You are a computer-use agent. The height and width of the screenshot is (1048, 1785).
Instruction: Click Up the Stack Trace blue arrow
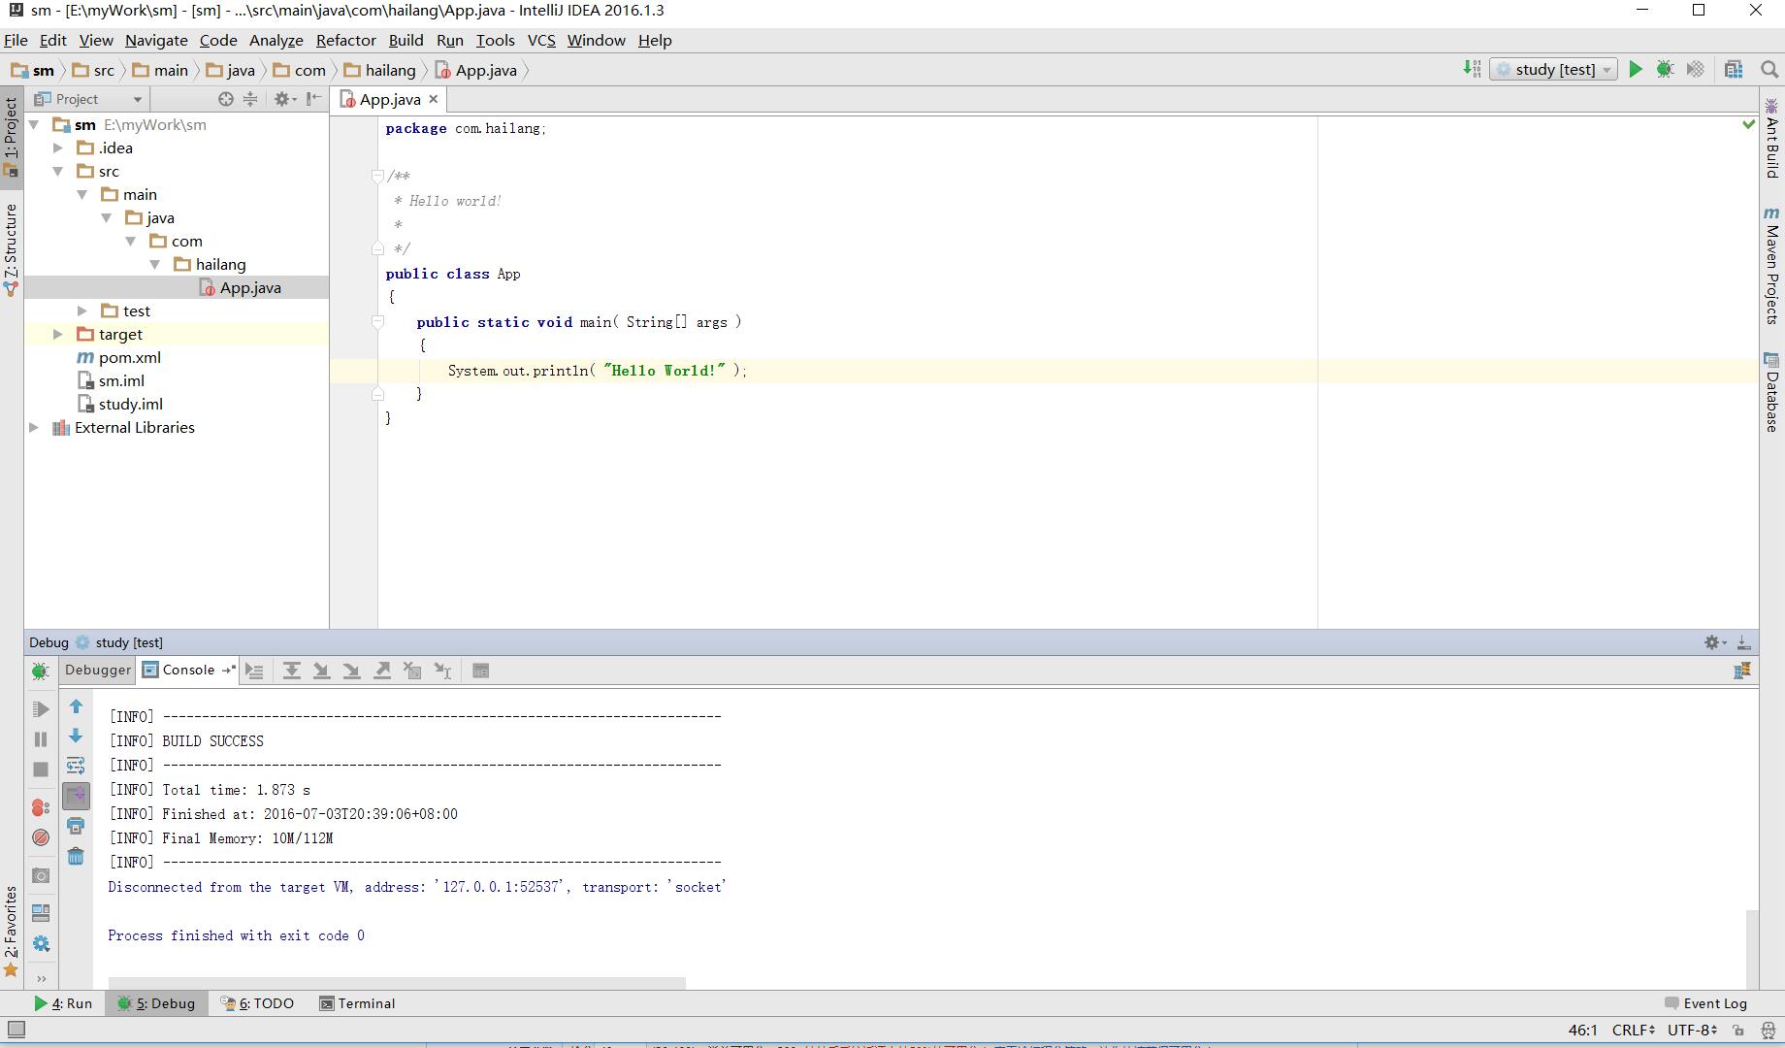tap(76, 706)
